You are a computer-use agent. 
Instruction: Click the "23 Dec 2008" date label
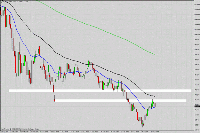tap(85, 132)
